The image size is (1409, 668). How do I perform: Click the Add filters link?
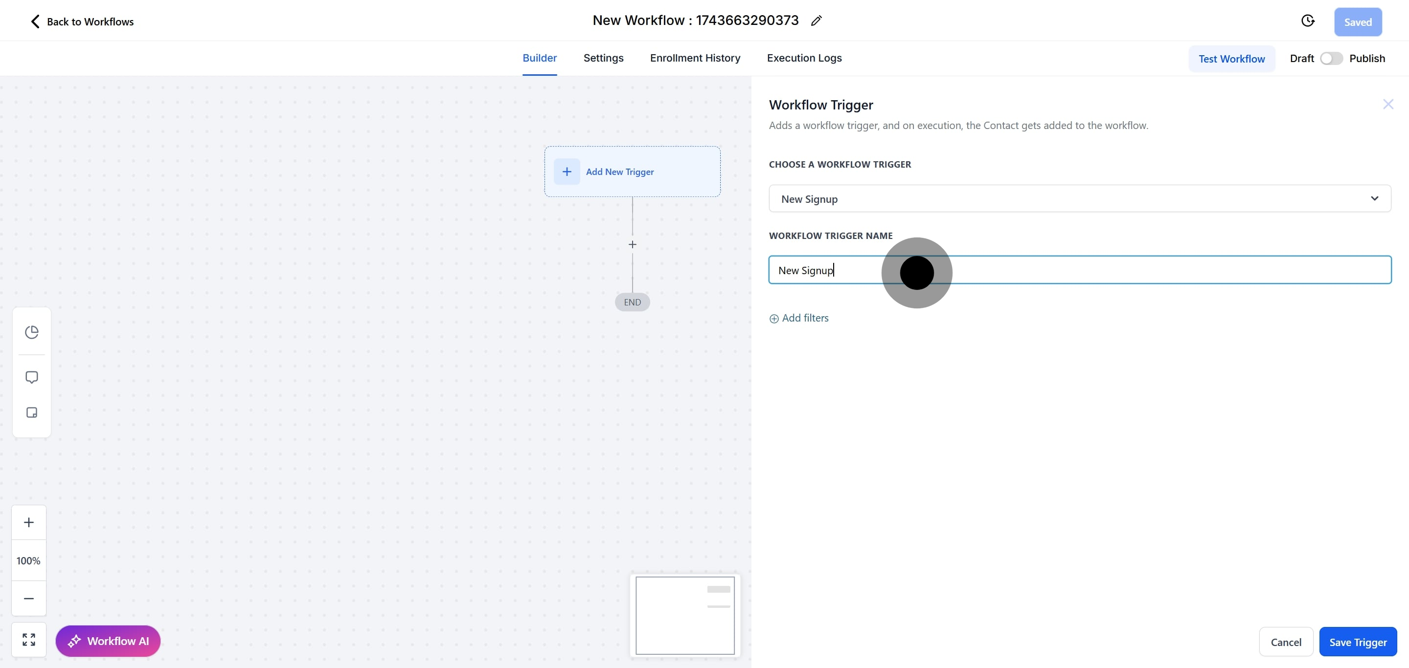click(799, 318)
